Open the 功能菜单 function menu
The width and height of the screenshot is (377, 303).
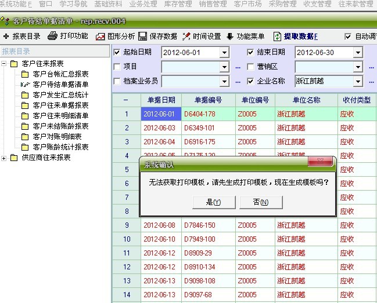pyautogui.click(x=230, y=36)
